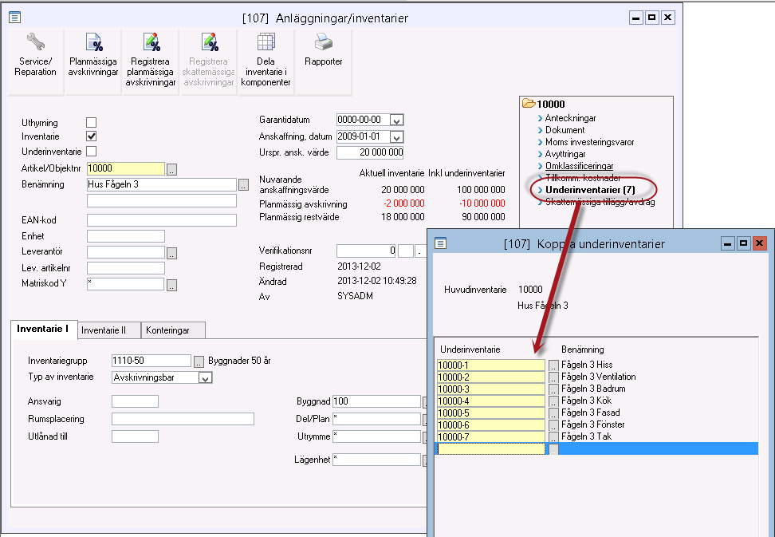Switch to the Konteringar tab

(173, 330)
